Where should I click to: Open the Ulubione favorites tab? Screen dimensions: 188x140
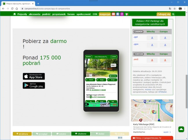[81, 134]
